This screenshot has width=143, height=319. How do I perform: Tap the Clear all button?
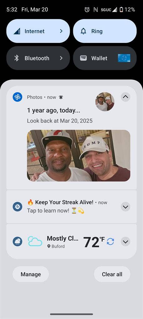112,274
